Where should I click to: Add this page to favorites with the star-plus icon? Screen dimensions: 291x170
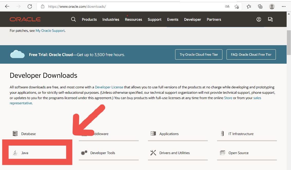pos(237,7)
